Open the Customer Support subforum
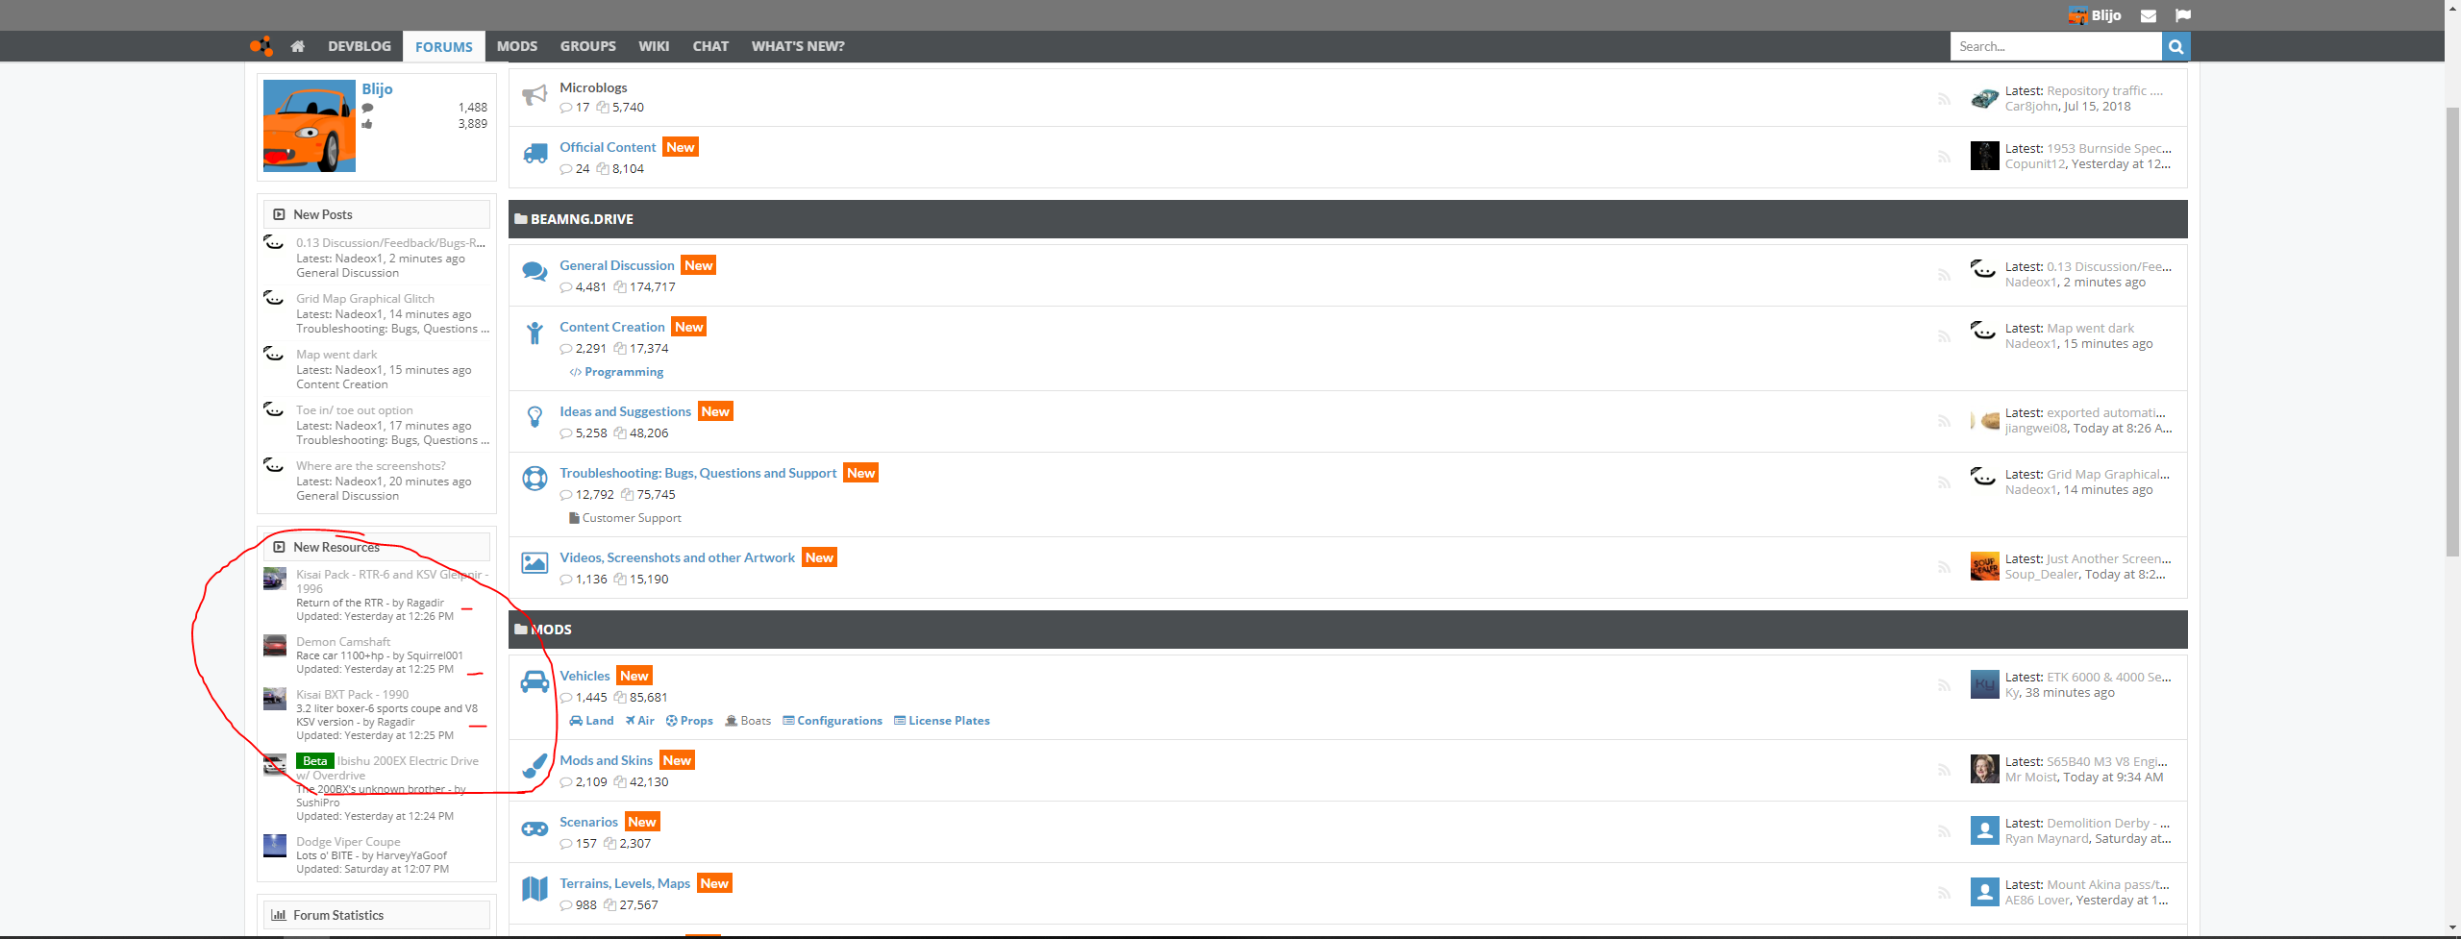Viewport: 2461px width, 939px height. point(632,518)
